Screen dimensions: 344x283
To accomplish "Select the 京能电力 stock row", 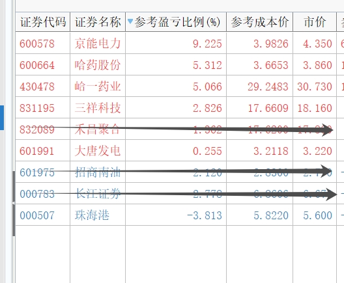I will 180,43.
